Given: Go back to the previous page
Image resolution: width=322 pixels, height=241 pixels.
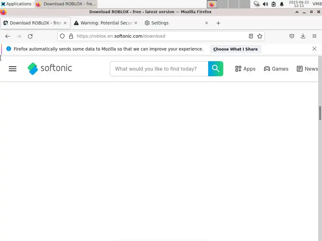Looking at the screenshot, I should [8, 36].
